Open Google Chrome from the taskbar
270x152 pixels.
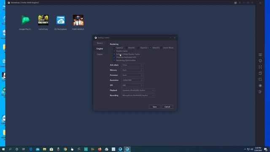coord(65,149)
